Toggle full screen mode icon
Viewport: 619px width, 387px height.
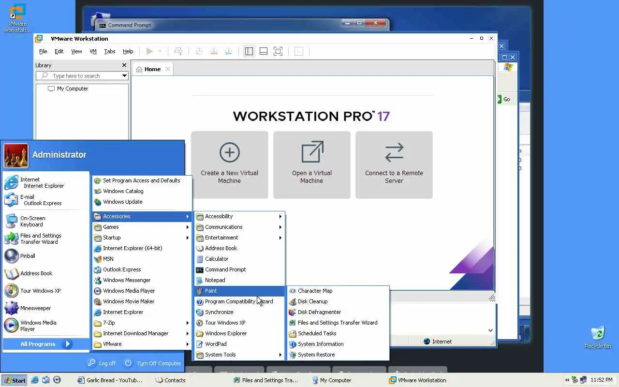(278, 51)
